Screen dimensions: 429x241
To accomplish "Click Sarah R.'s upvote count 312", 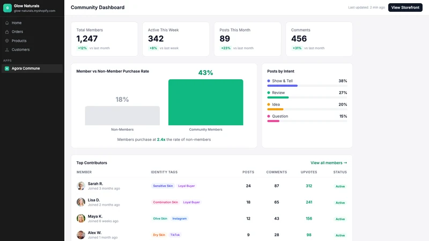I will tap(309, 186).
